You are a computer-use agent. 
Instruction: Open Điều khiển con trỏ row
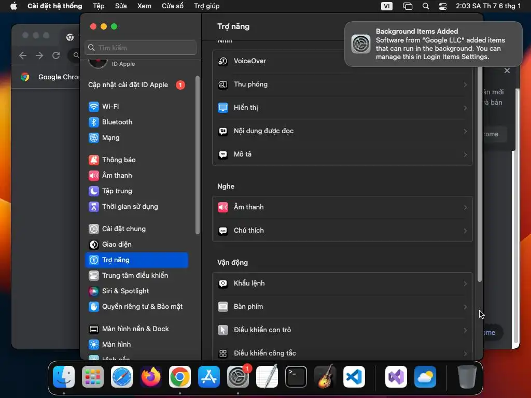tap(342, 330)
